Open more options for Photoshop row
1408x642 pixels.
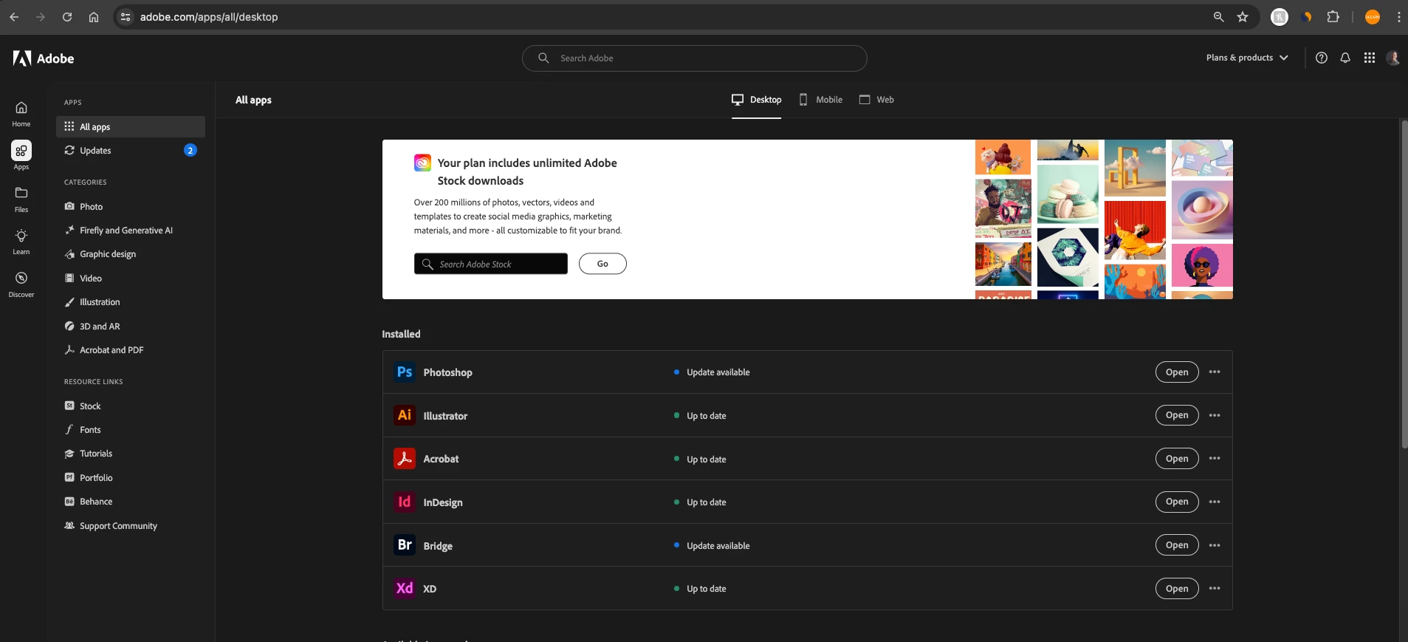click(1215, 372)
